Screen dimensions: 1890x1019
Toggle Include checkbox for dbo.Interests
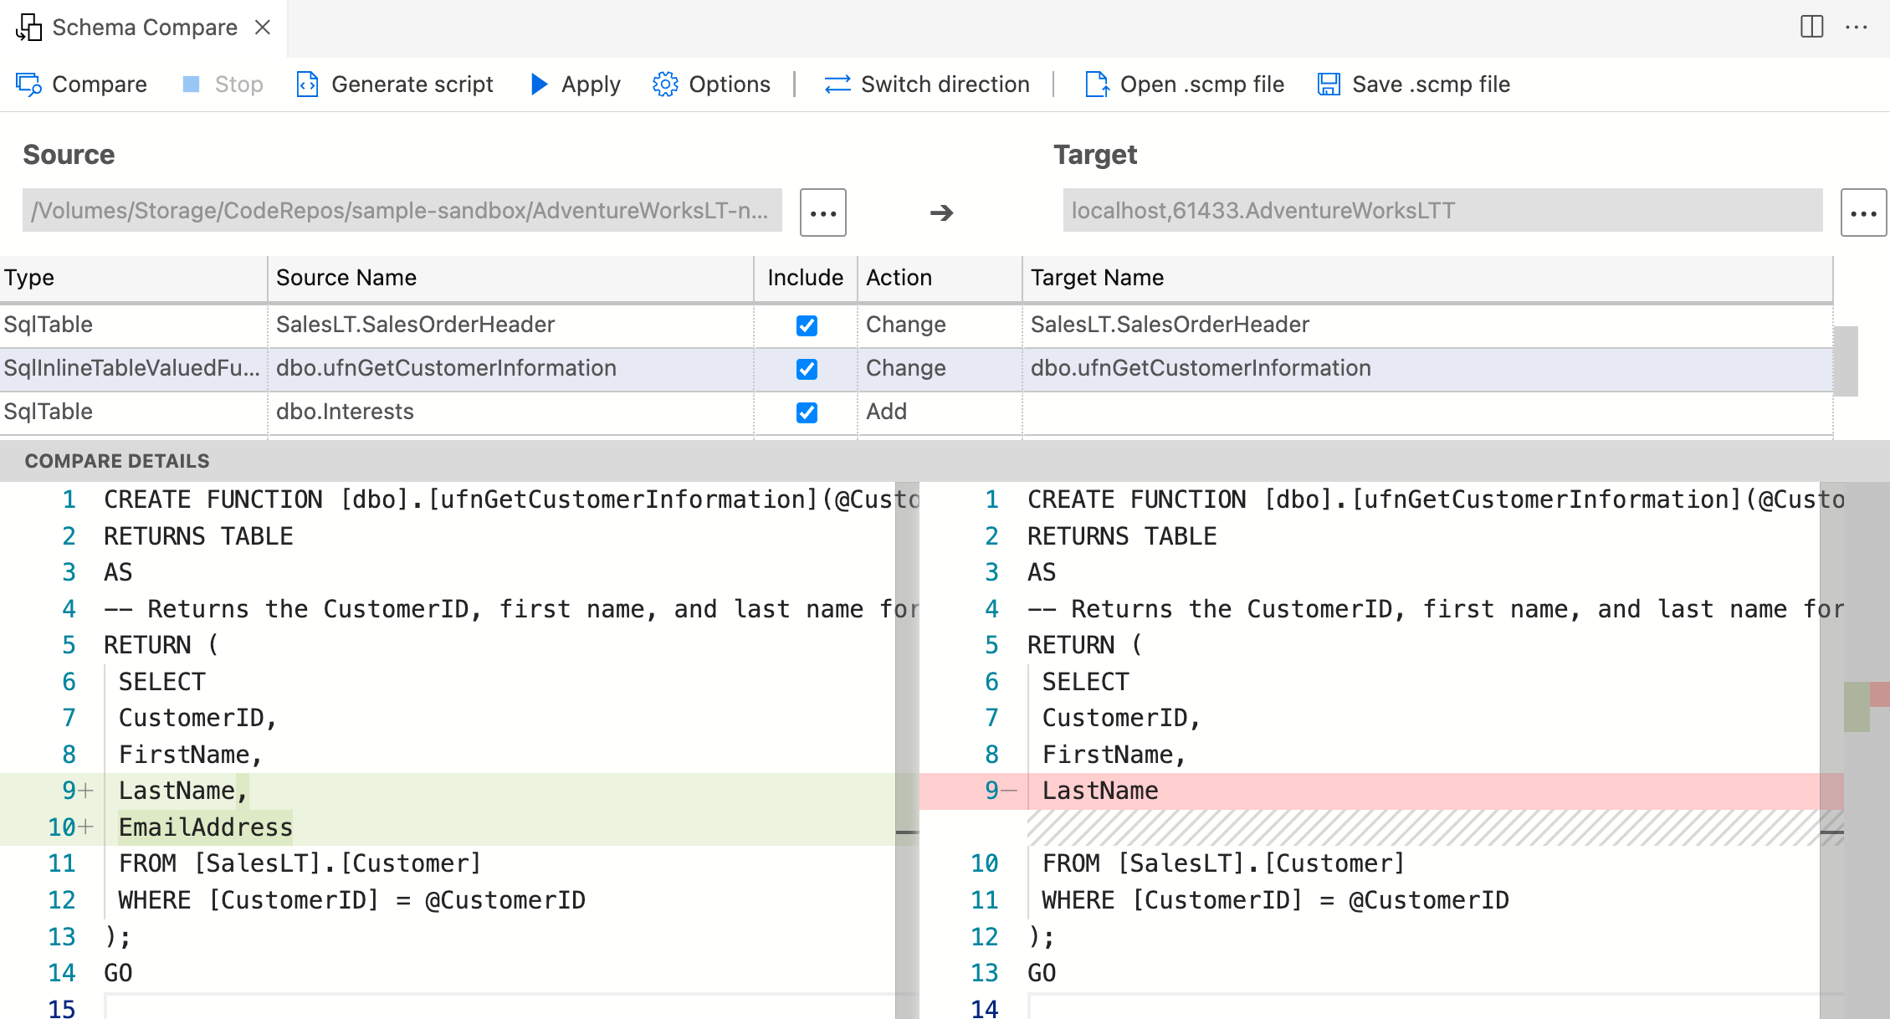pyautogui.click(x=806, y=410)
